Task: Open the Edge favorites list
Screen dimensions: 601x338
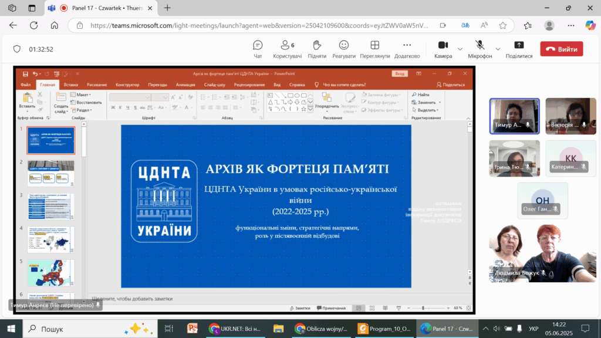Action: tap(528, 25)
